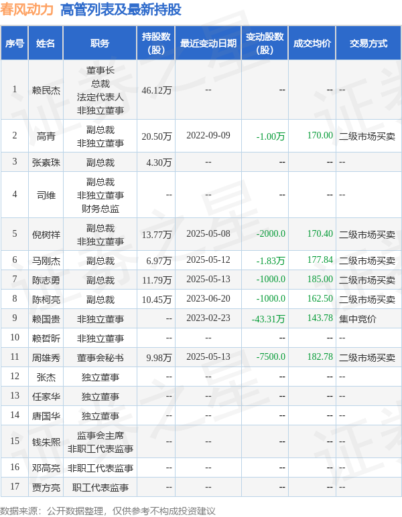This screenshot has height=517, width=402.
Task: Click the 交易方式 column header
Action: [368, 43]
